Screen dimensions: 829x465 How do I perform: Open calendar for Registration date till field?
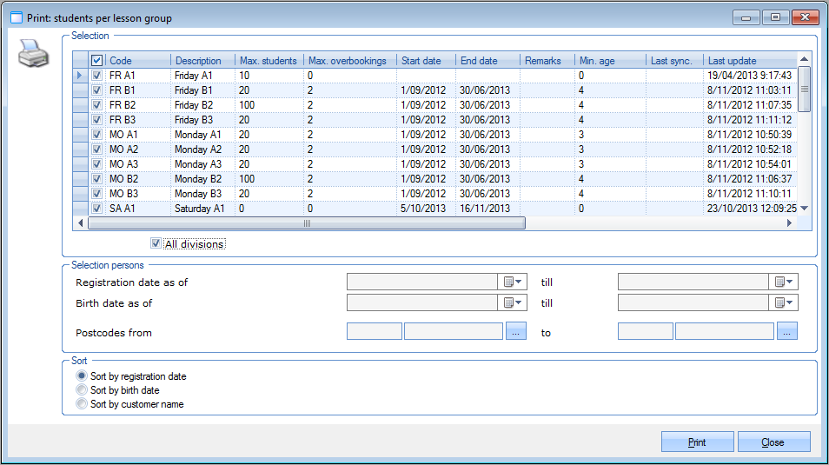[785, 282]
